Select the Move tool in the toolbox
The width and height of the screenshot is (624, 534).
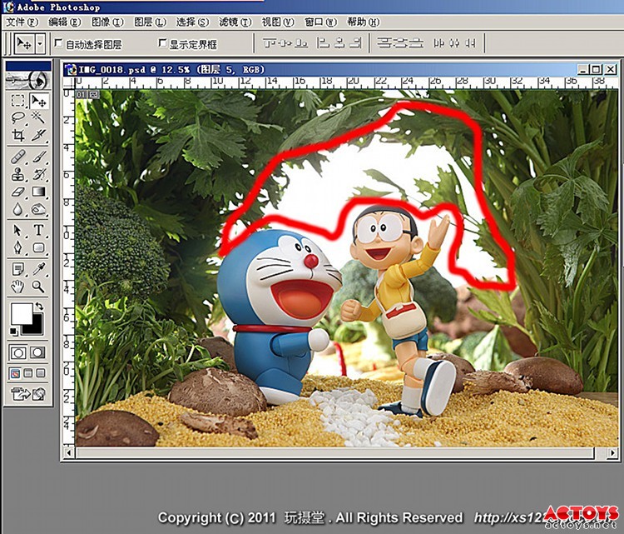pos(38,101)
